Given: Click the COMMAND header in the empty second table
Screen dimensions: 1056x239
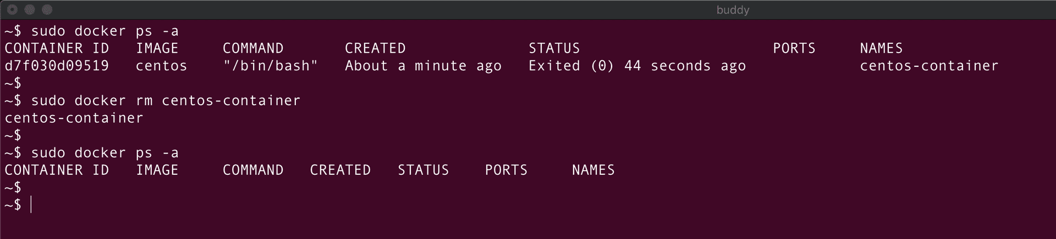Looking at the screenshot, I should click(x=253, y=170).
